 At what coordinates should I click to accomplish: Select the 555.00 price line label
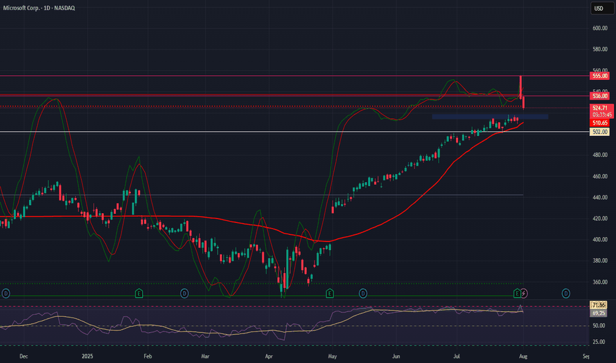coord(599,76)
